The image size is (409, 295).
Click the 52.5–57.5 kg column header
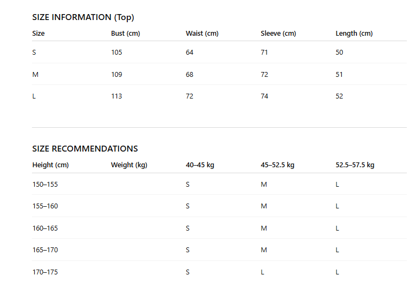point(355,165)
